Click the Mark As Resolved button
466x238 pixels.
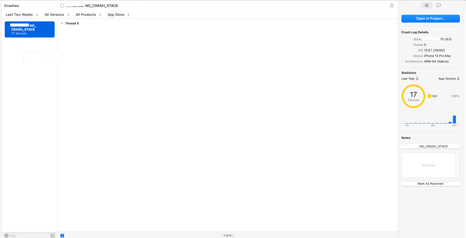[x=431, y=184]
